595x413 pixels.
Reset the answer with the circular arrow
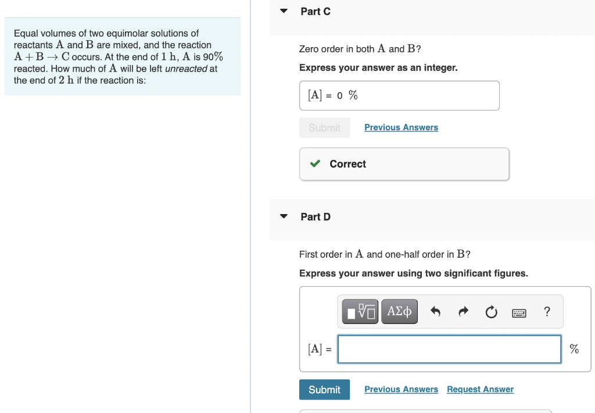point(491,312)
